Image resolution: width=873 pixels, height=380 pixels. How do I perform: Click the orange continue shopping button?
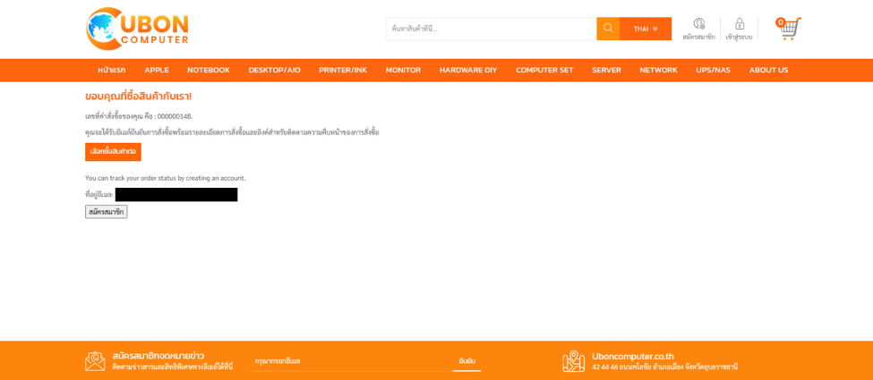(x=113, y=152)
